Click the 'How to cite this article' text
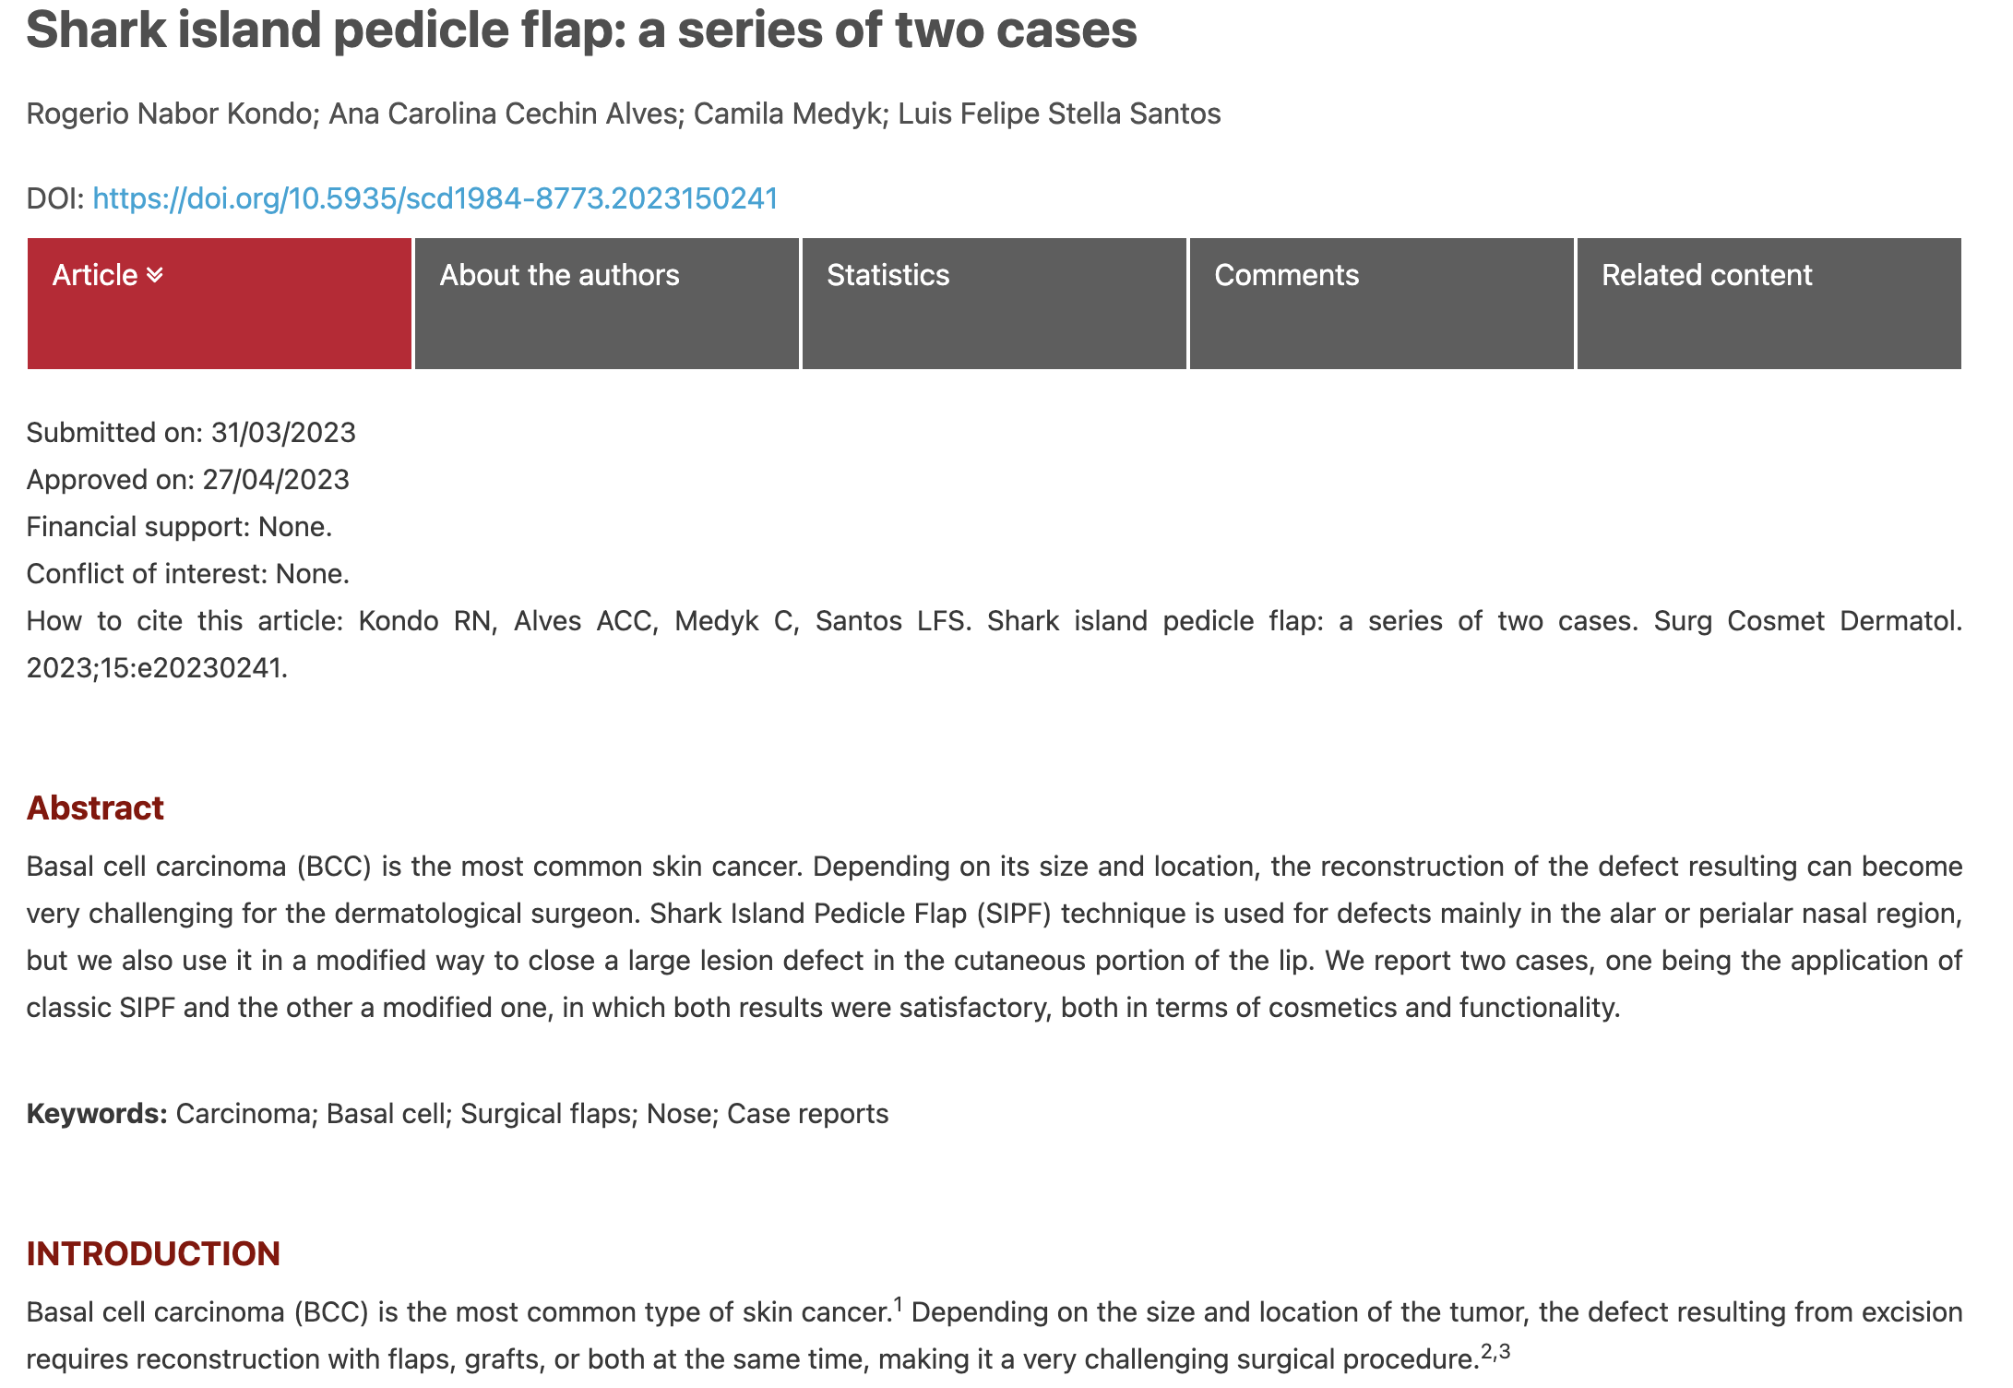The width and height of the screenshot is (2013, 1388). pyautogui.click(x=185, y=620)
